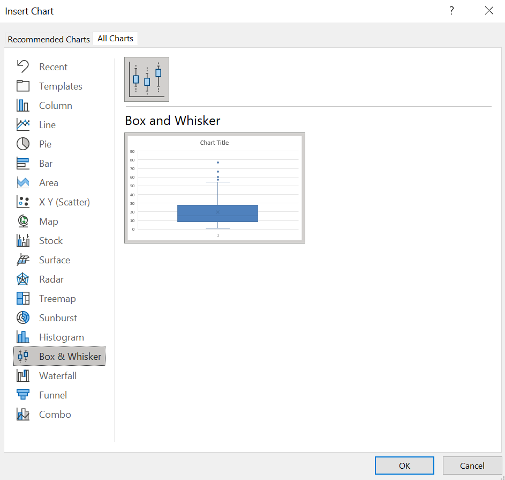Screen dimensions: 505x480
Task: Choose the Sunburst chart icon
Action: (x=22, y=317)
